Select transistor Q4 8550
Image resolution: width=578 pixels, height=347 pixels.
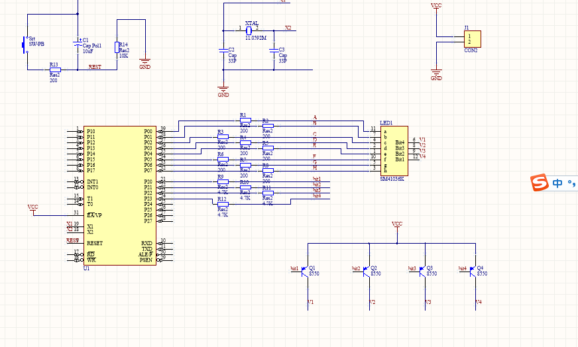point(473,272)
